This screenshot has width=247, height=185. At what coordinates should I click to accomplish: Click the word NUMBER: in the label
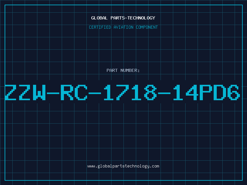pos(130,70)
